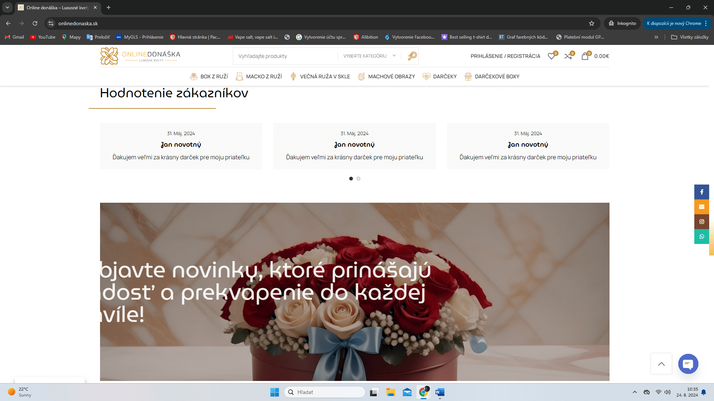Open Darčekové boxy menu item
The image size is (714, 401).
(492, 76)
